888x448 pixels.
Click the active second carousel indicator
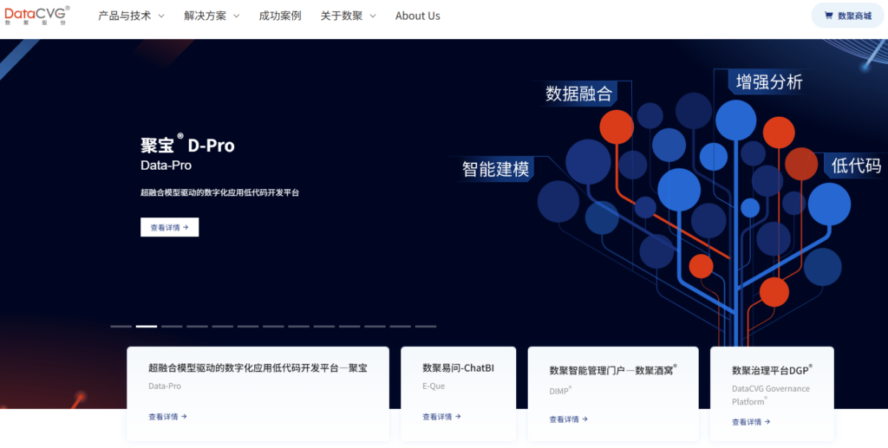pos(147,327)
